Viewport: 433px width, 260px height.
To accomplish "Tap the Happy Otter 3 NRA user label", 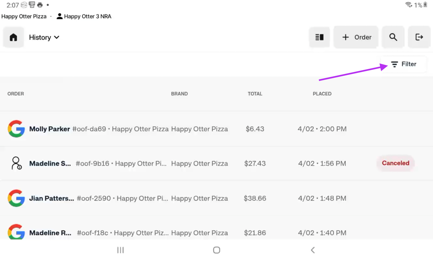I will (84, 16).
